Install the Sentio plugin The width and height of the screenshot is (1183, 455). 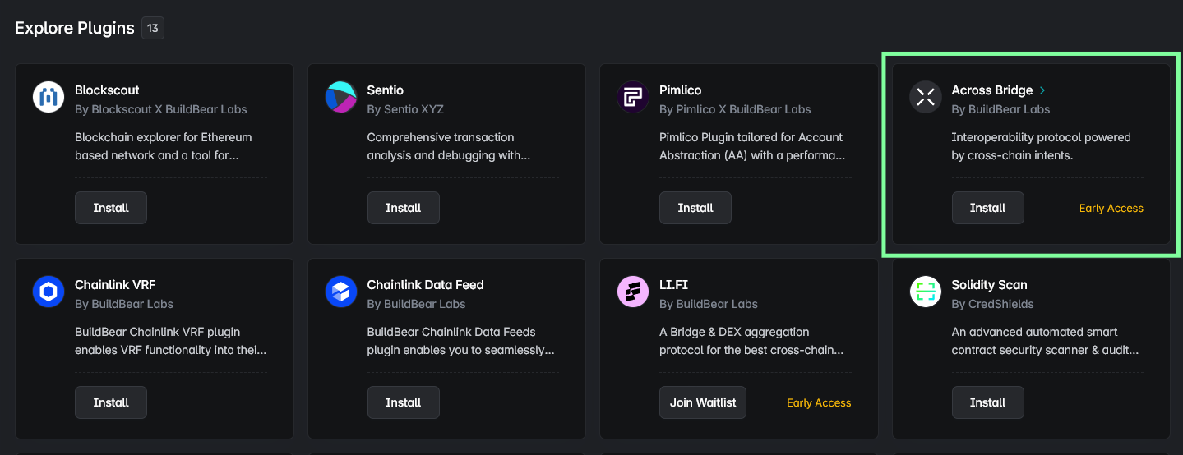[403, 208]
